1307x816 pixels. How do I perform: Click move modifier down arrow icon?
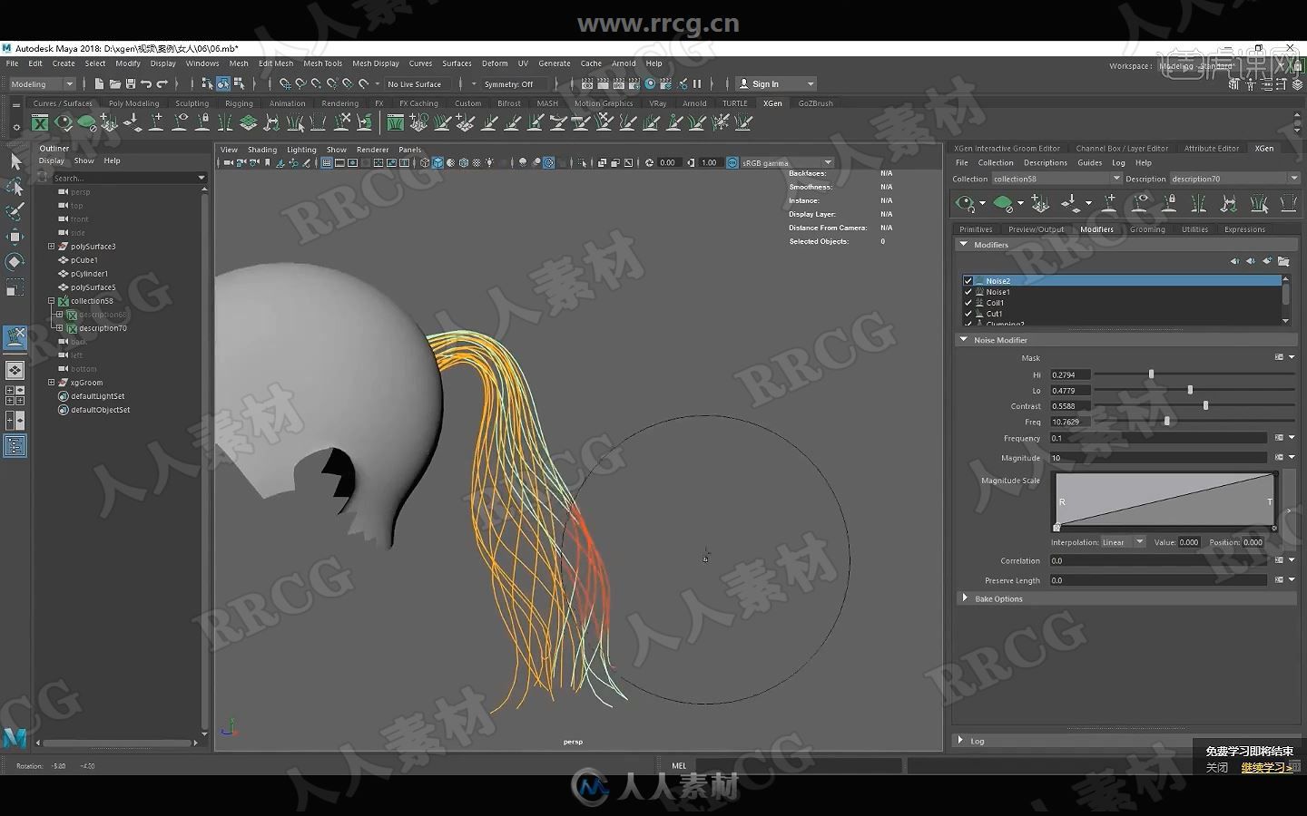click(1250, 261)
